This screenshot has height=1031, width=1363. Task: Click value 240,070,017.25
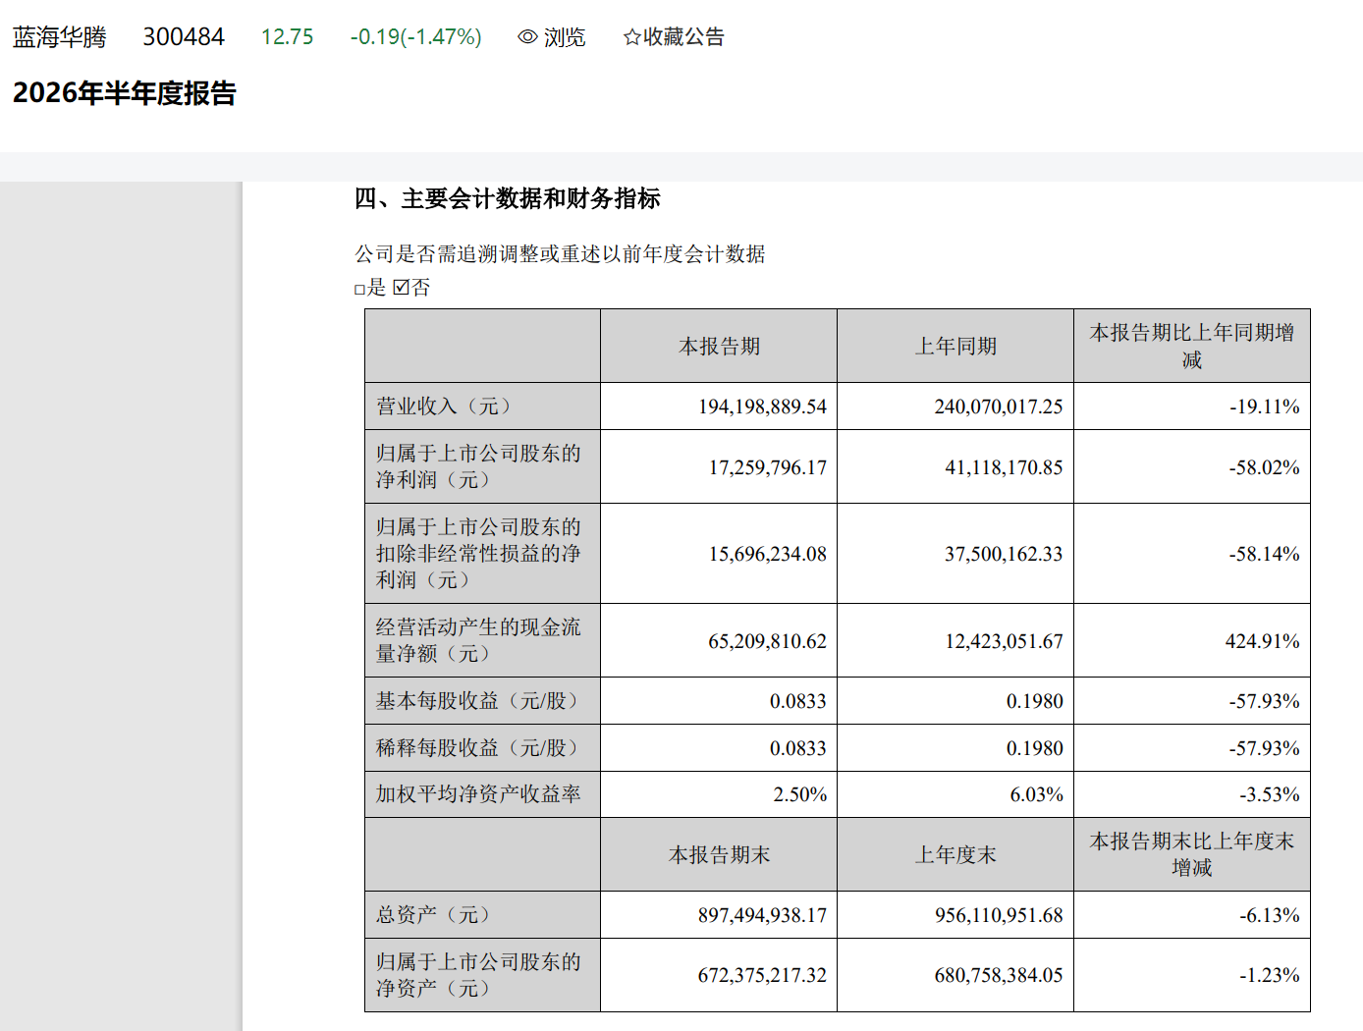999,407
